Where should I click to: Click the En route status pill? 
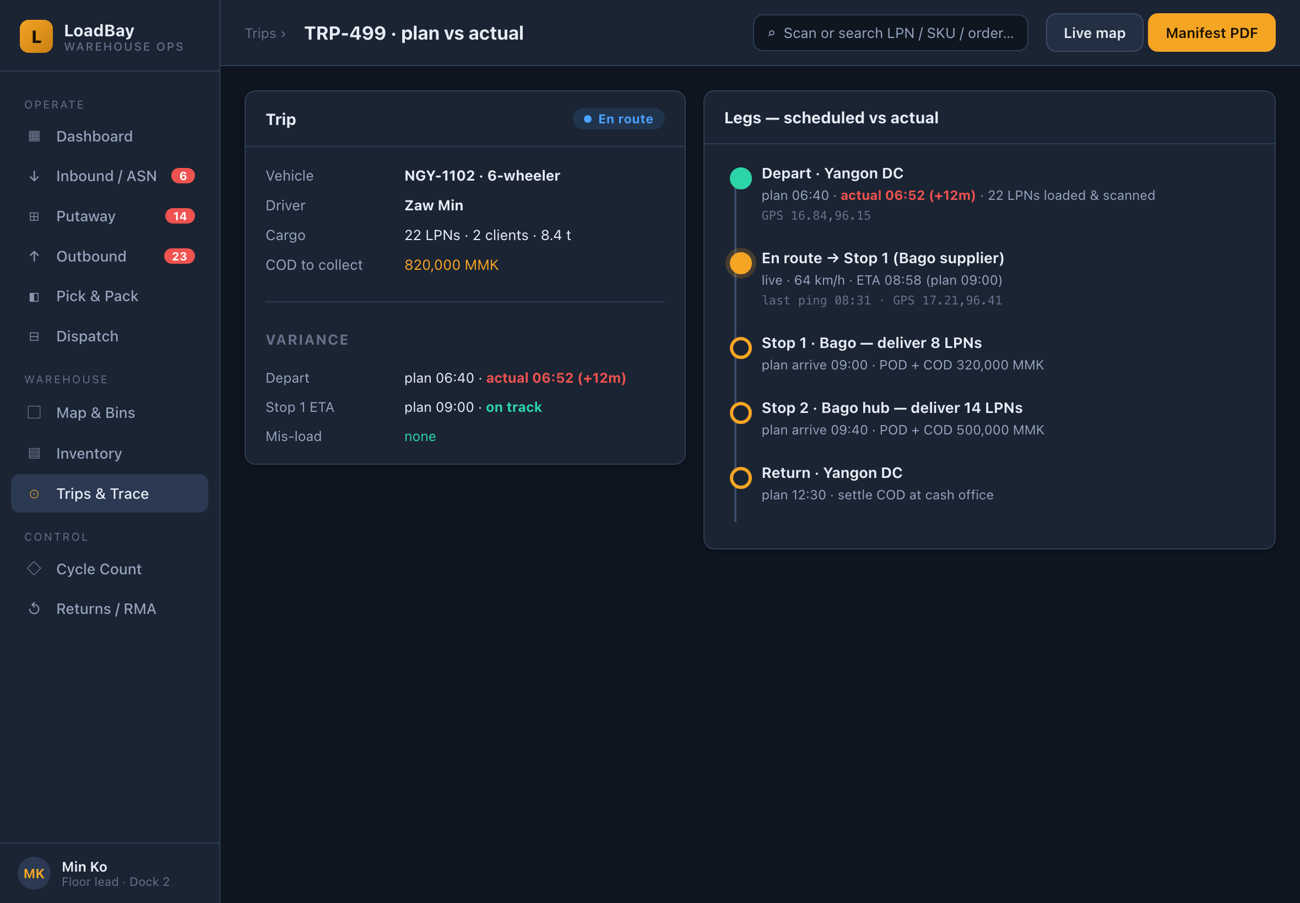[619, 119]
